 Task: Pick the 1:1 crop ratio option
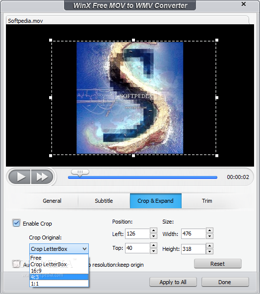pyautogui.click(x=59, y=284)
